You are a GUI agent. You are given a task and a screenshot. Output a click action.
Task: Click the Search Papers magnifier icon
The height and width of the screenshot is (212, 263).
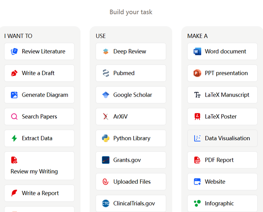tap(14, 117)
